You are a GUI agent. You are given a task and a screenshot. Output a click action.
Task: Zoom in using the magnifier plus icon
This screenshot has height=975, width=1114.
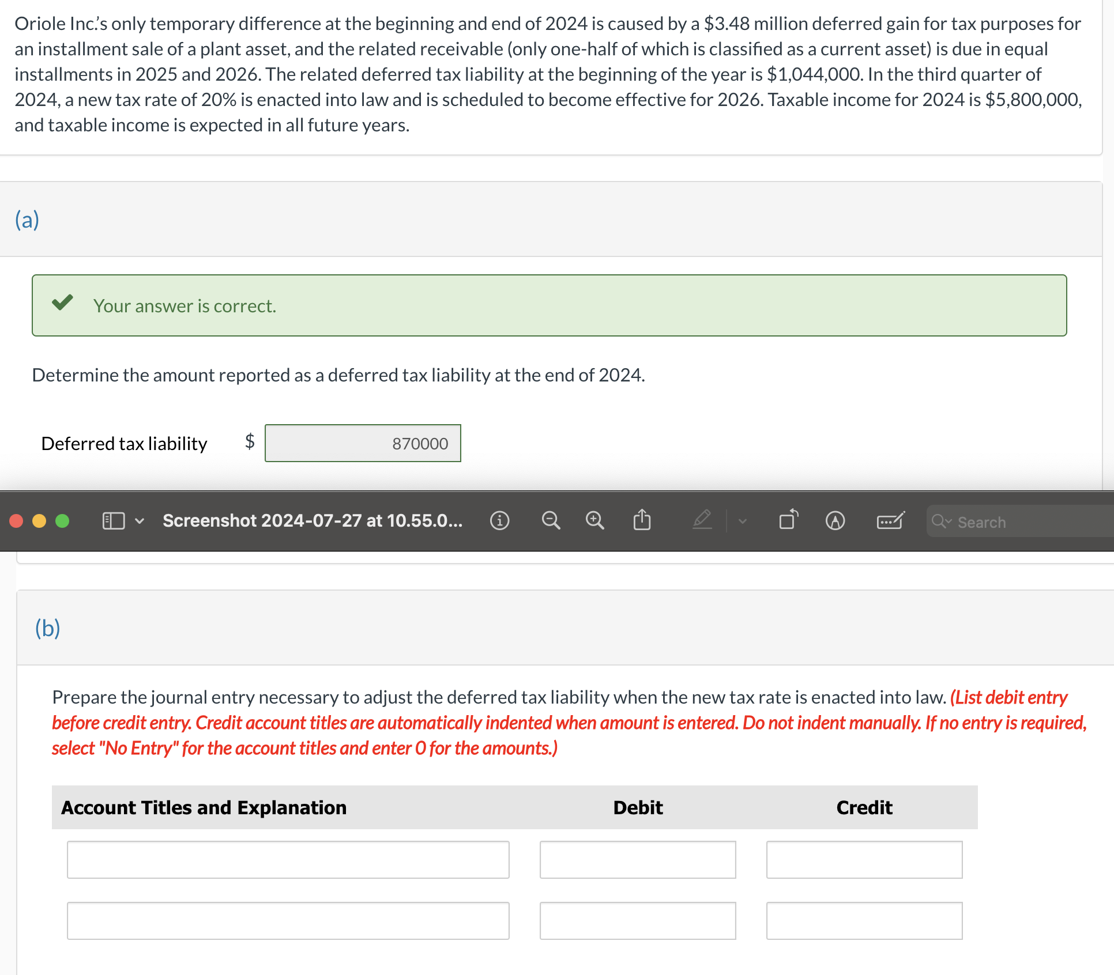(594, 520)
